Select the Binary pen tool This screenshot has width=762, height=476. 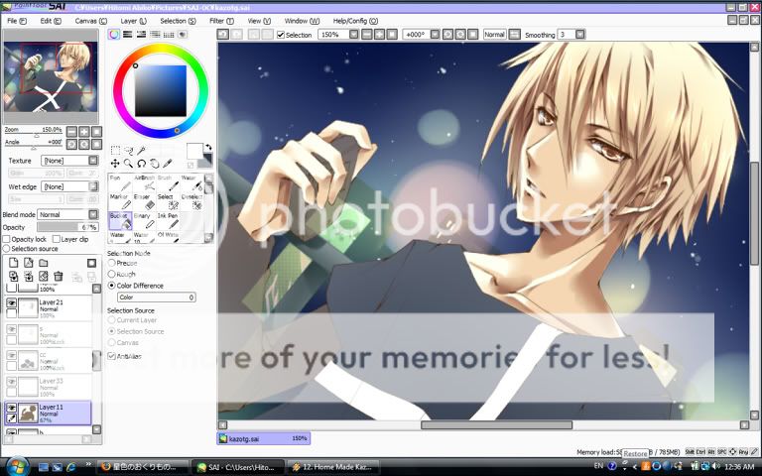[x=144, y=221]
